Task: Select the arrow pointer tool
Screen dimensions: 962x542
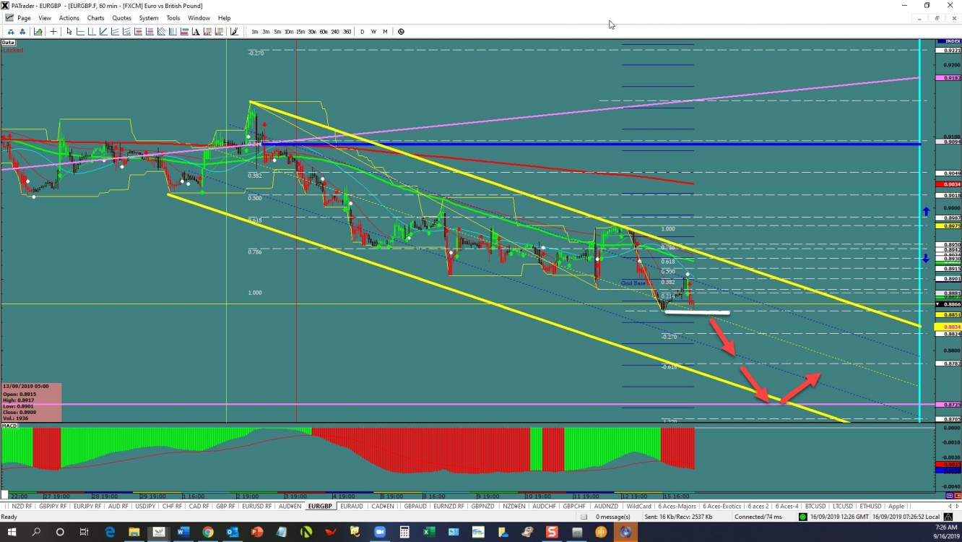Action: (x=69, y=31)
